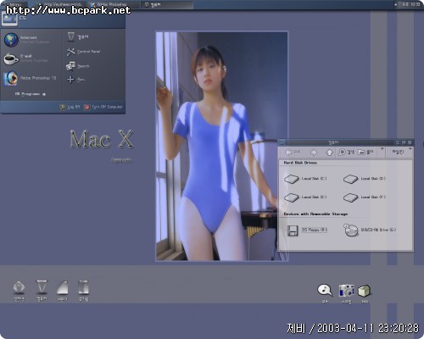Click the system tray clock

(x=410, y=4)
